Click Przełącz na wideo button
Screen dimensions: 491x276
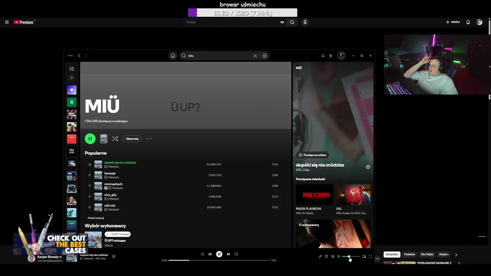[x=313, y=155]
